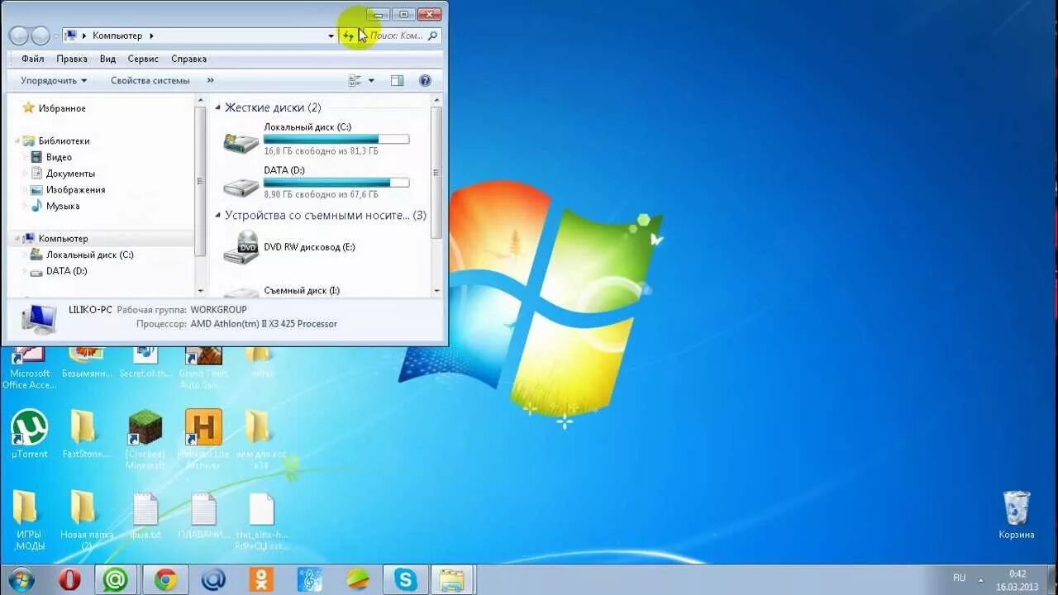Collapse the Жесткие диски group
Image resolution: width=1058 pixels, height=595 pixels.
(x=218, y=107)
